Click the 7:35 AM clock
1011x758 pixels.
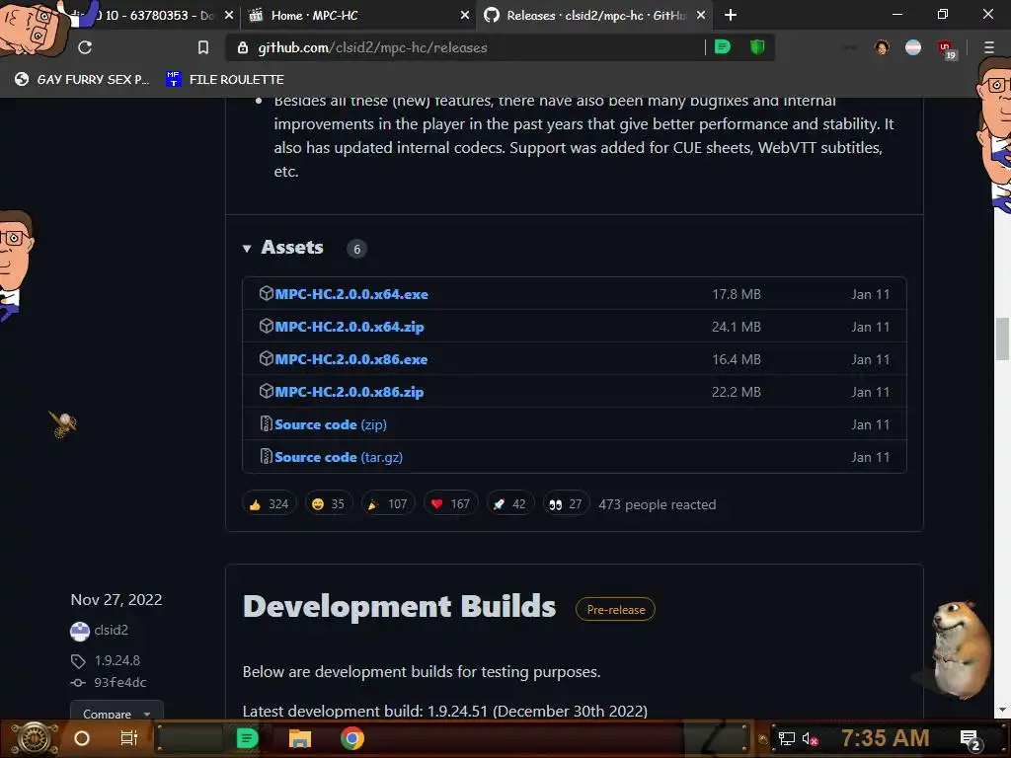[886, 738]
